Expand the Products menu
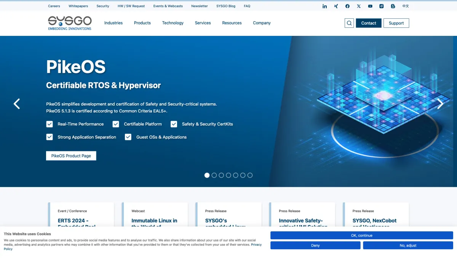The height and width of the screenshot is (258, 457). (x=142, y=23)
